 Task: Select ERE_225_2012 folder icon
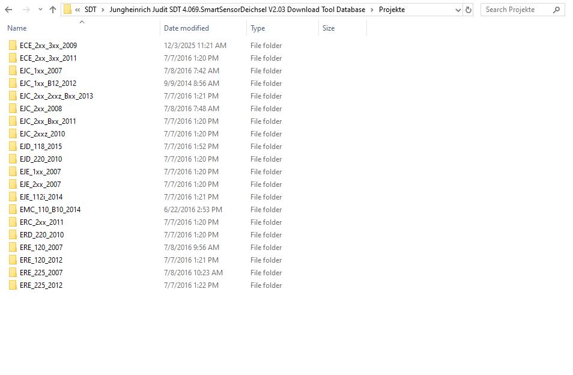13,285
